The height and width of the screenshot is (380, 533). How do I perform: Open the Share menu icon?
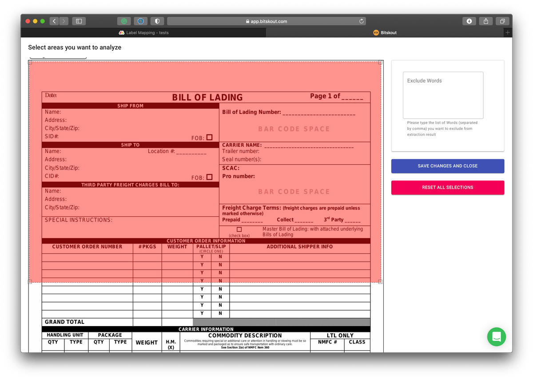click(x=486, y=21)
